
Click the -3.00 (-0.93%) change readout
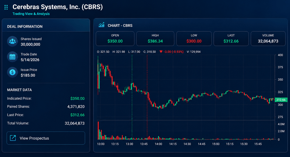pos(173,52)
